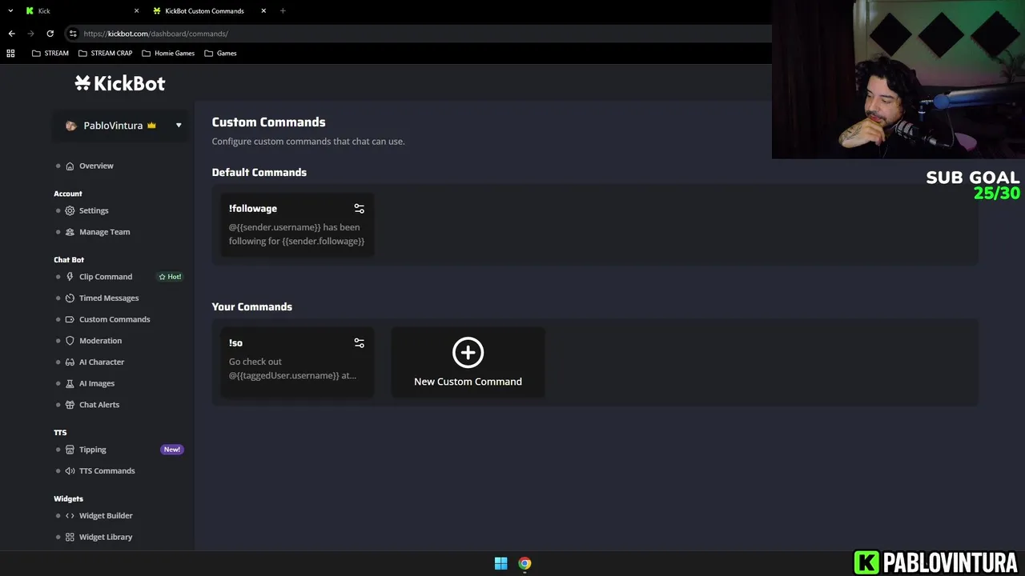Viewport: 1025px width, 576px height.
Task: Click the Chat Alerts icon
Action: point(70,405)
